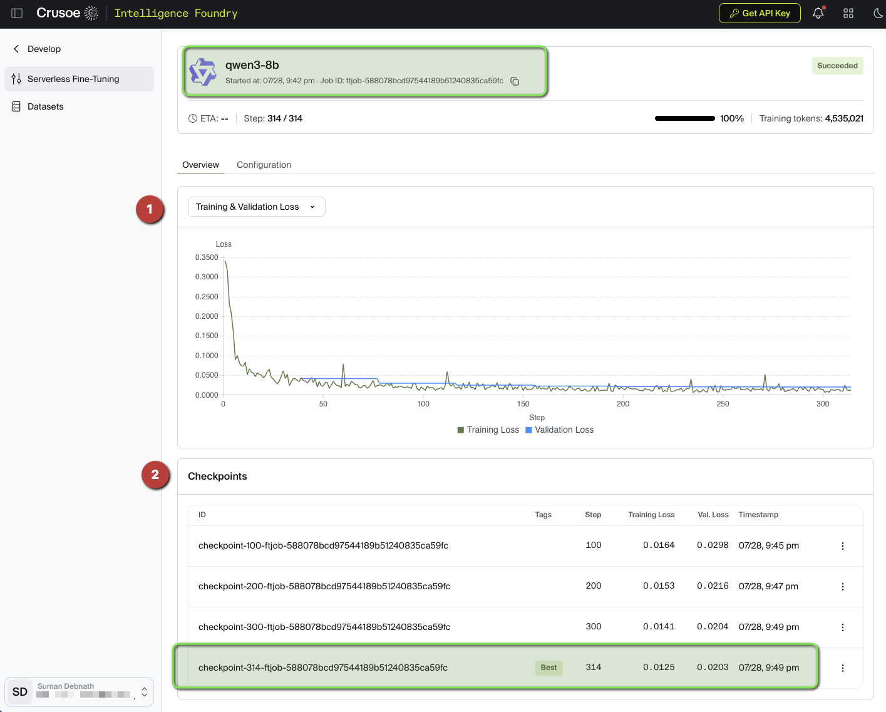Image resolution: width=886 pixels, height=712 pixels.
Task: Click the Succeeded status badge
Action: click(x=837, y=66)
